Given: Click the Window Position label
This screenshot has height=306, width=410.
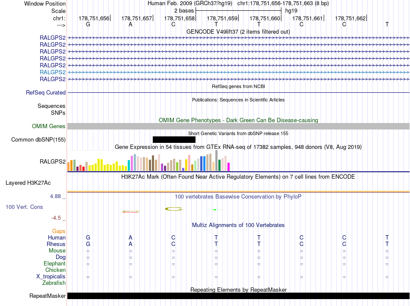Looking at the screenshot, I should [45, 3].
